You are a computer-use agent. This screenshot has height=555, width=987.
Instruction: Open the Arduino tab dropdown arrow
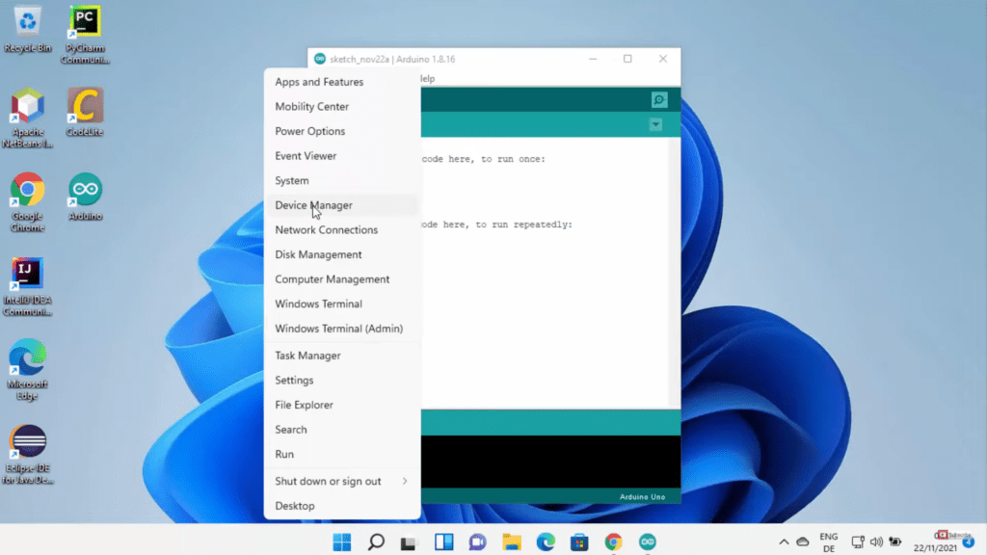tap(655, 124)
